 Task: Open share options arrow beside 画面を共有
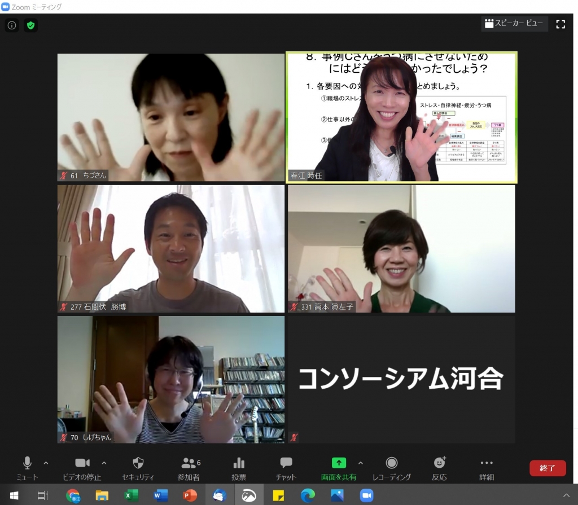361,463
